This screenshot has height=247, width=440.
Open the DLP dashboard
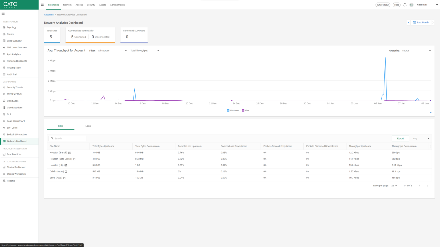click(x=9, y=114)
